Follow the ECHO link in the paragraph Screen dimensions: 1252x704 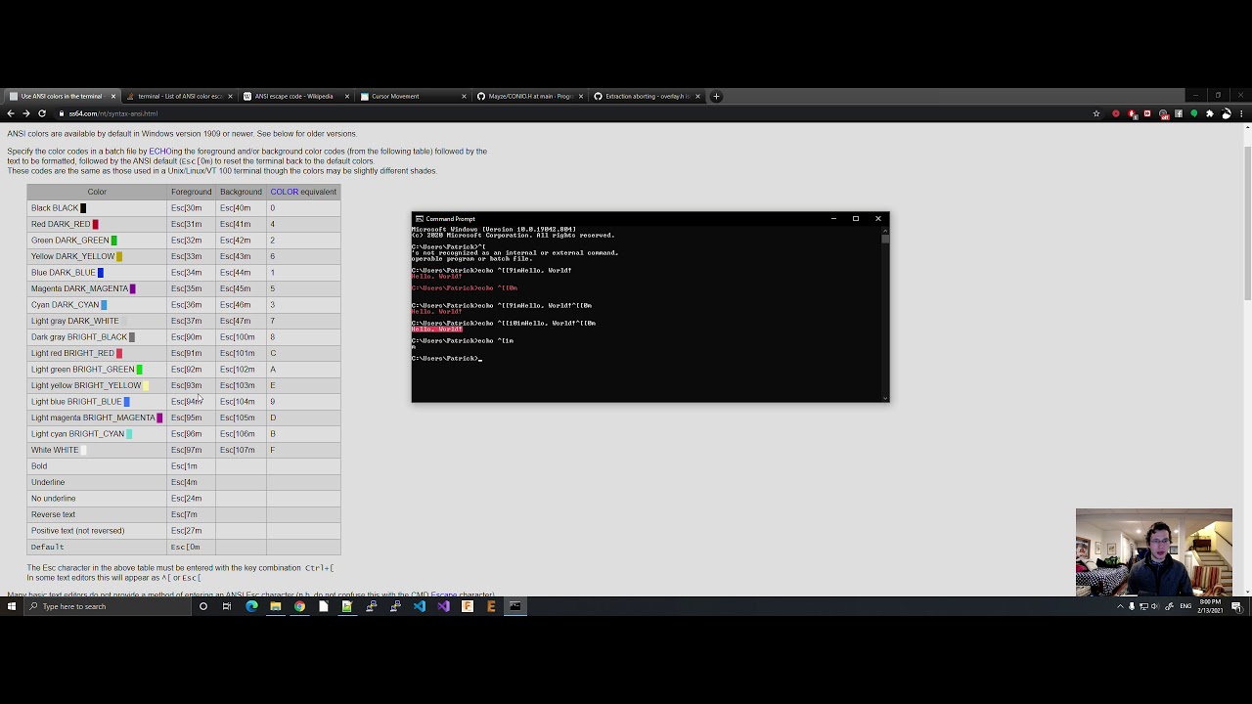(158, 152)
